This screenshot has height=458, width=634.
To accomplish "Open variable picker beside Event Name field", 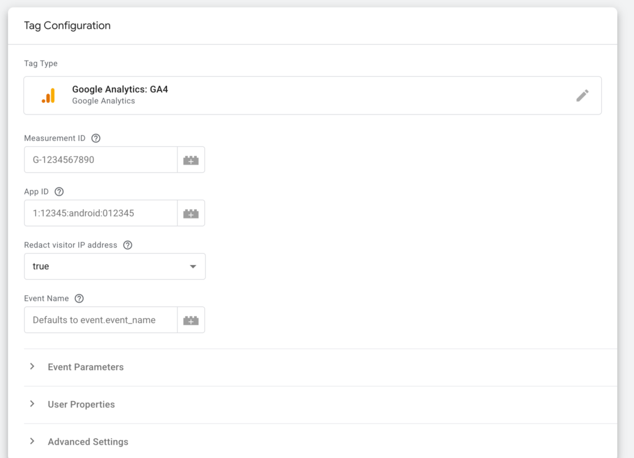I will point(191,320).
